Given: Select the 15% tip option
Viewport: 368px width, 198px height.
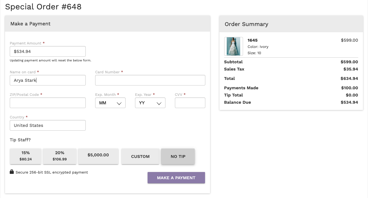Looking at the screenshot, I should point(25,156).
